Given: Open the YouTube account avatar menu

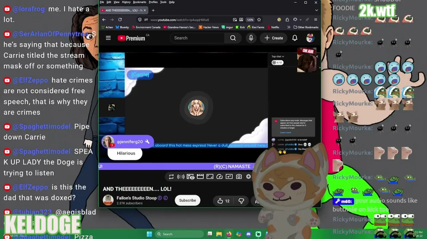Looking at the screenshot, I should tap(310, 38).
